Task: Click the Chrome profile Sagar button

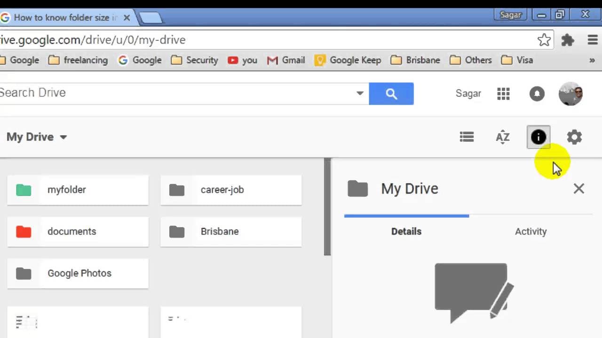Action: [x=510, y=15]
